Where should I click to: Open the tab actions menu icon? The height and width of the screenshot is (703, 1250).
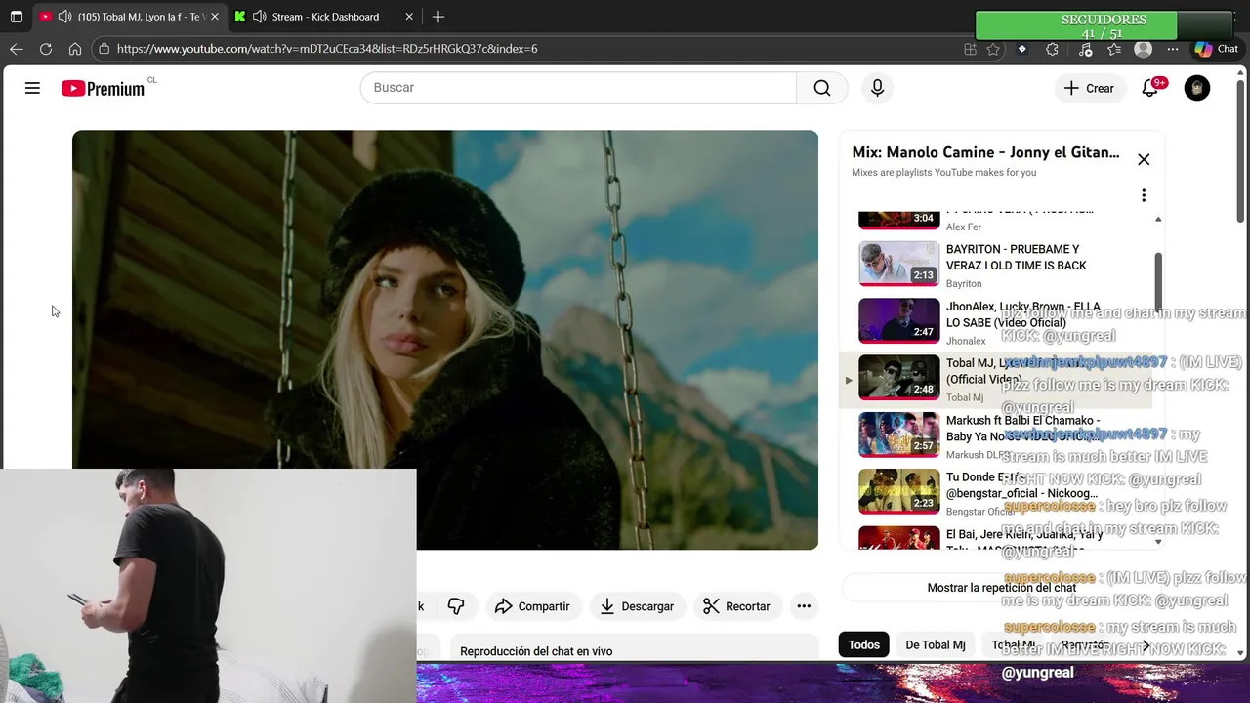click(x=16, y=17)
